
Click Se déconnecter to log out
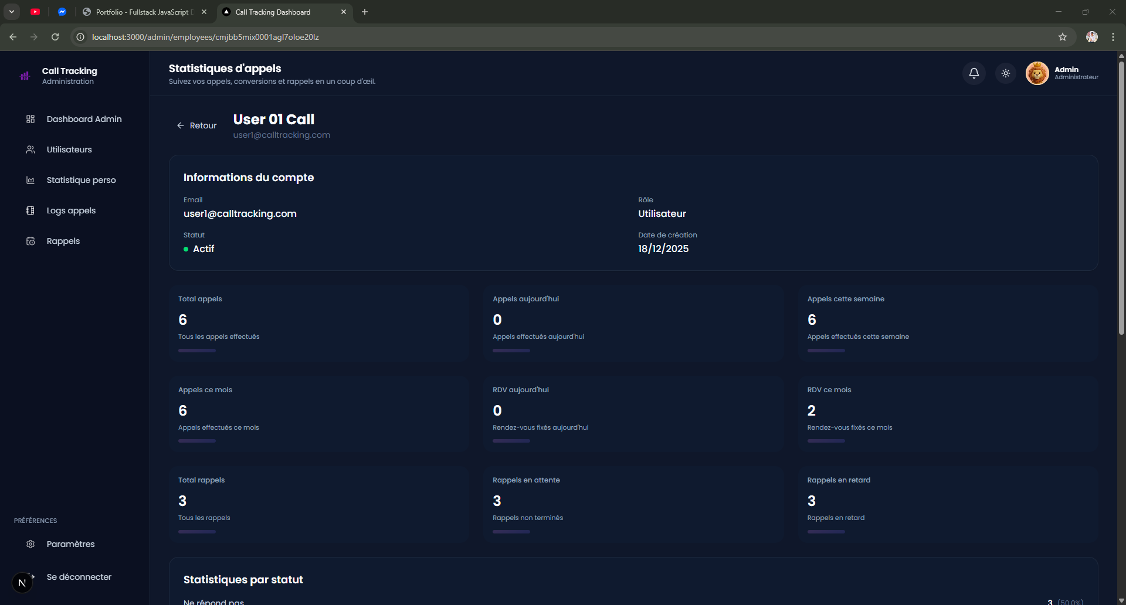79,577
